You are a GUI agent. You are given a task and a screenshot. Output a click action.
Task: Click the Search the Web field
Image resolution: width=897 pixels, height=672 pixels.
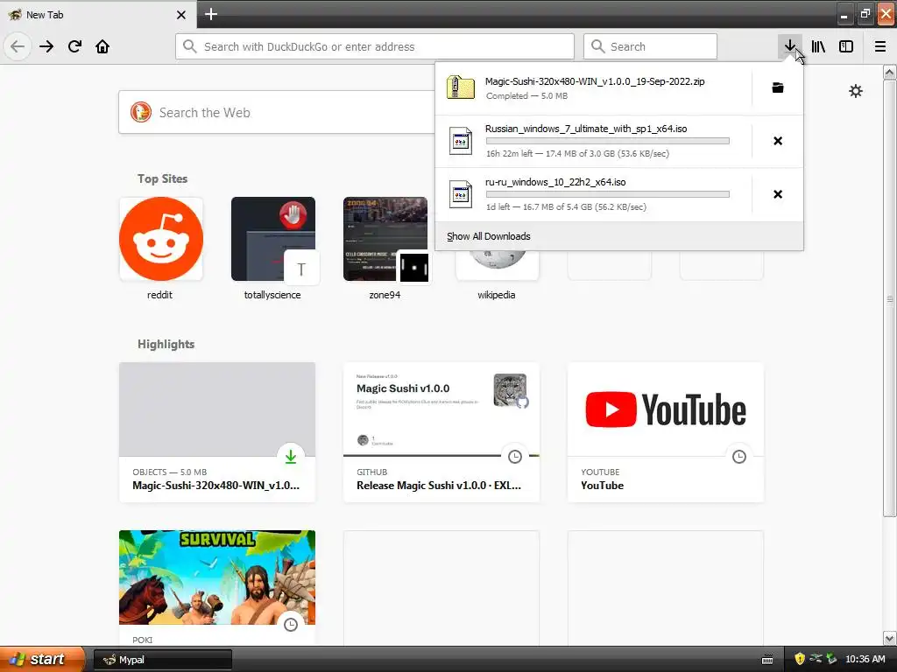pos(277,113)
